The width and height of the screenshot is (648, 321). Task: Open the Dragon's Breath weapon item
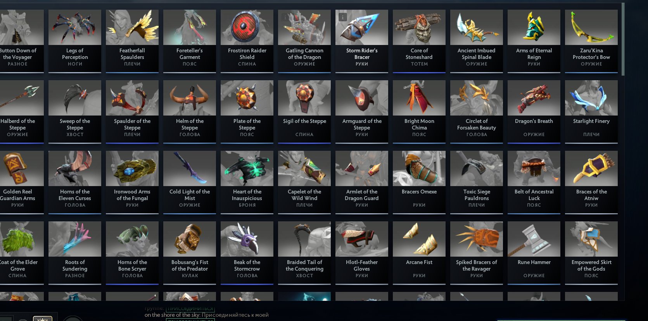pos(534,111)
